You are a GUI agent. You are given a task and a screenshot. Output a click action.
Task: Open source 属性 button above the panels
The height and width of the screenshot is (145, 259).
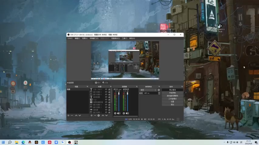tap(98, 83)
